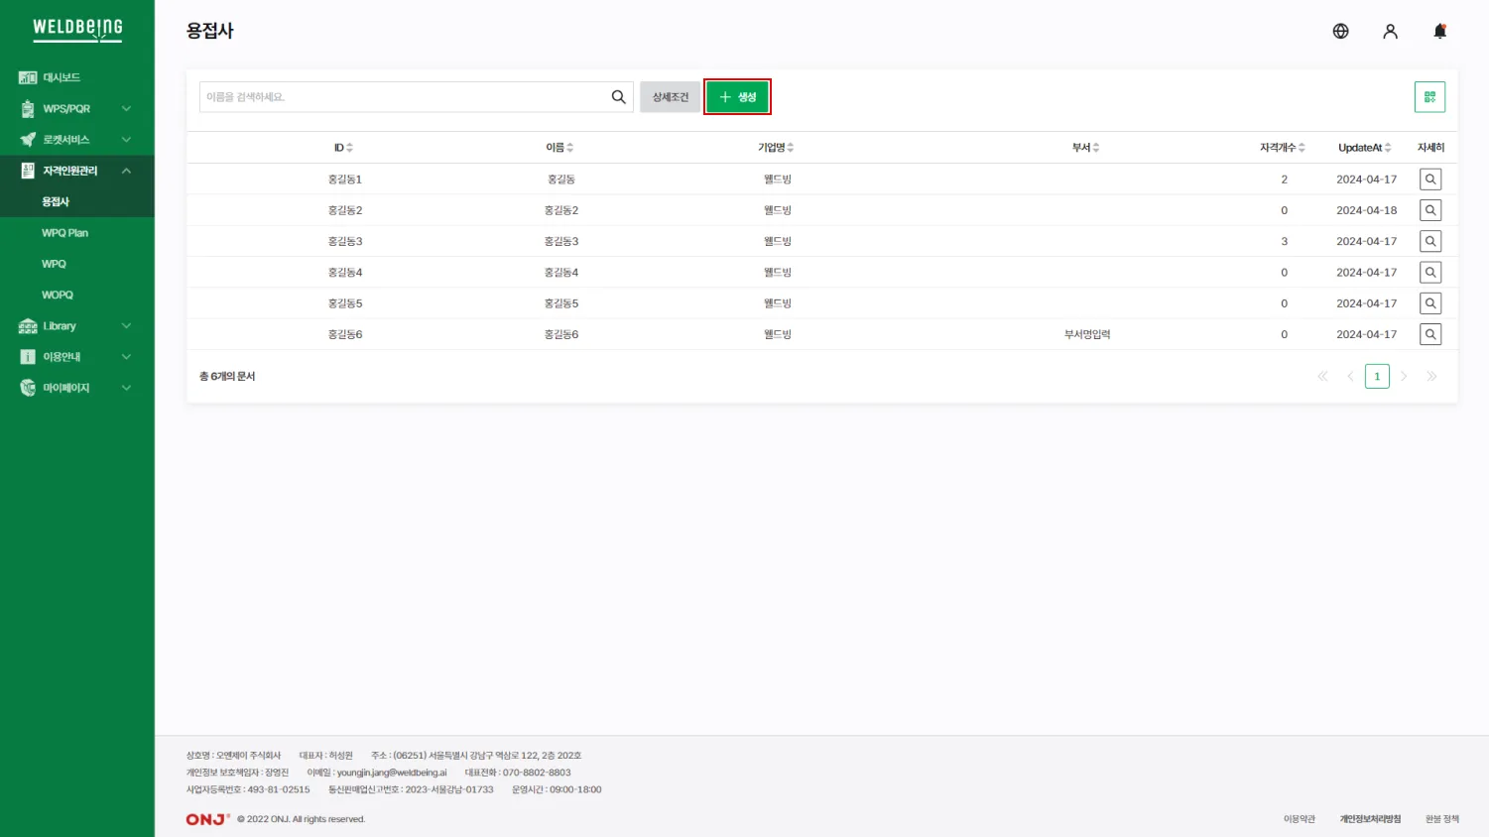Open detail magnifier for 홍길동3 row

tap(1429, 241)
